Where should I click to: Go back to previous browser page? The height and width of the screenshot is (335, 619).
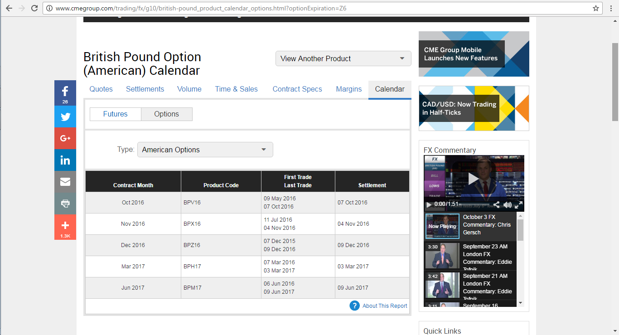point(9,8)
